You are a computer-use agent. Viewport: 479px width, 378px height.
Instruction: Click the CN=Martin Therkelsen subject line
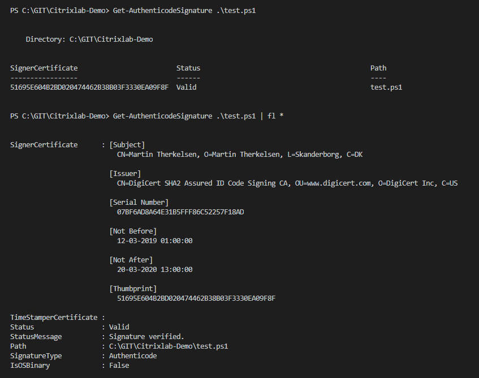(x=240, y=155)
